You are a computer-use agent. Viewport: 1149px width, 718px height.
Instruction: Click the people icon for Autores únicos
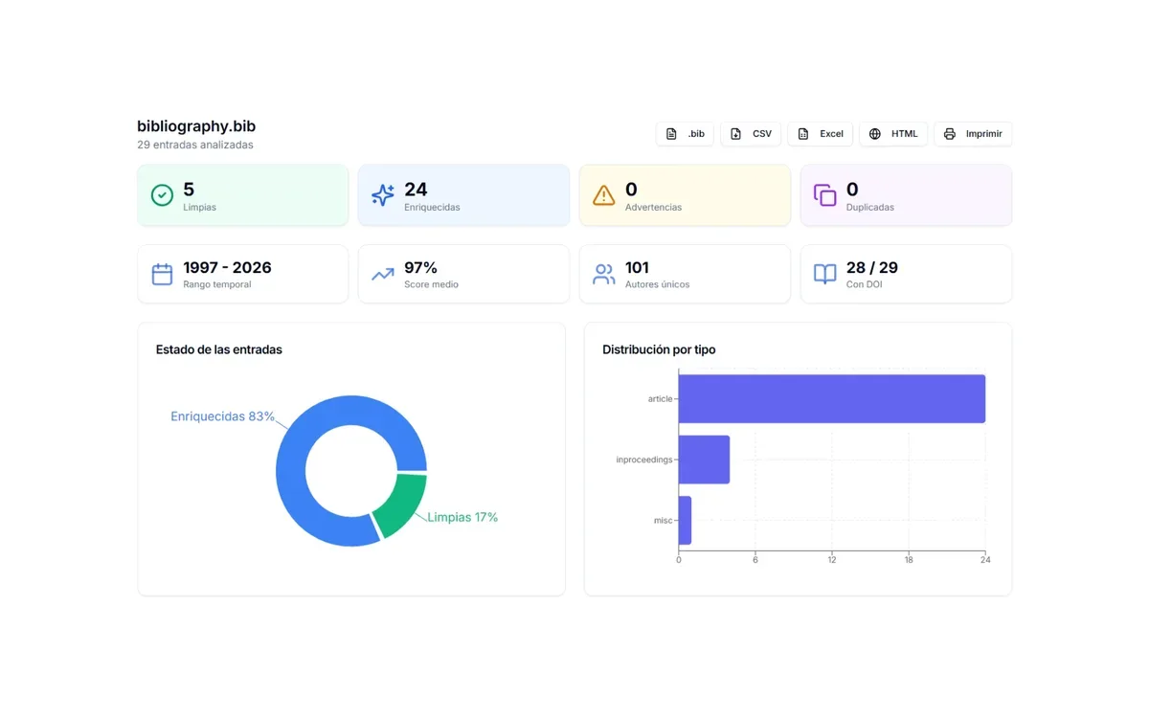click(x=604, y=274)
